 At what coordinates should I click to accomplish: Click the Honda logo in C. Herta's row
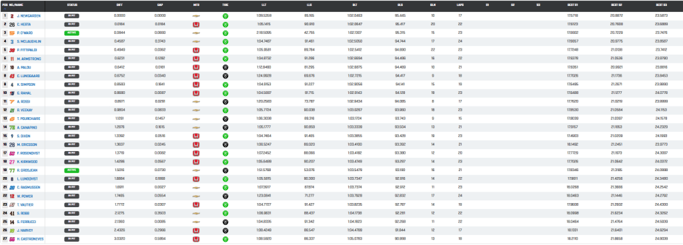click(x=197, y=25)
